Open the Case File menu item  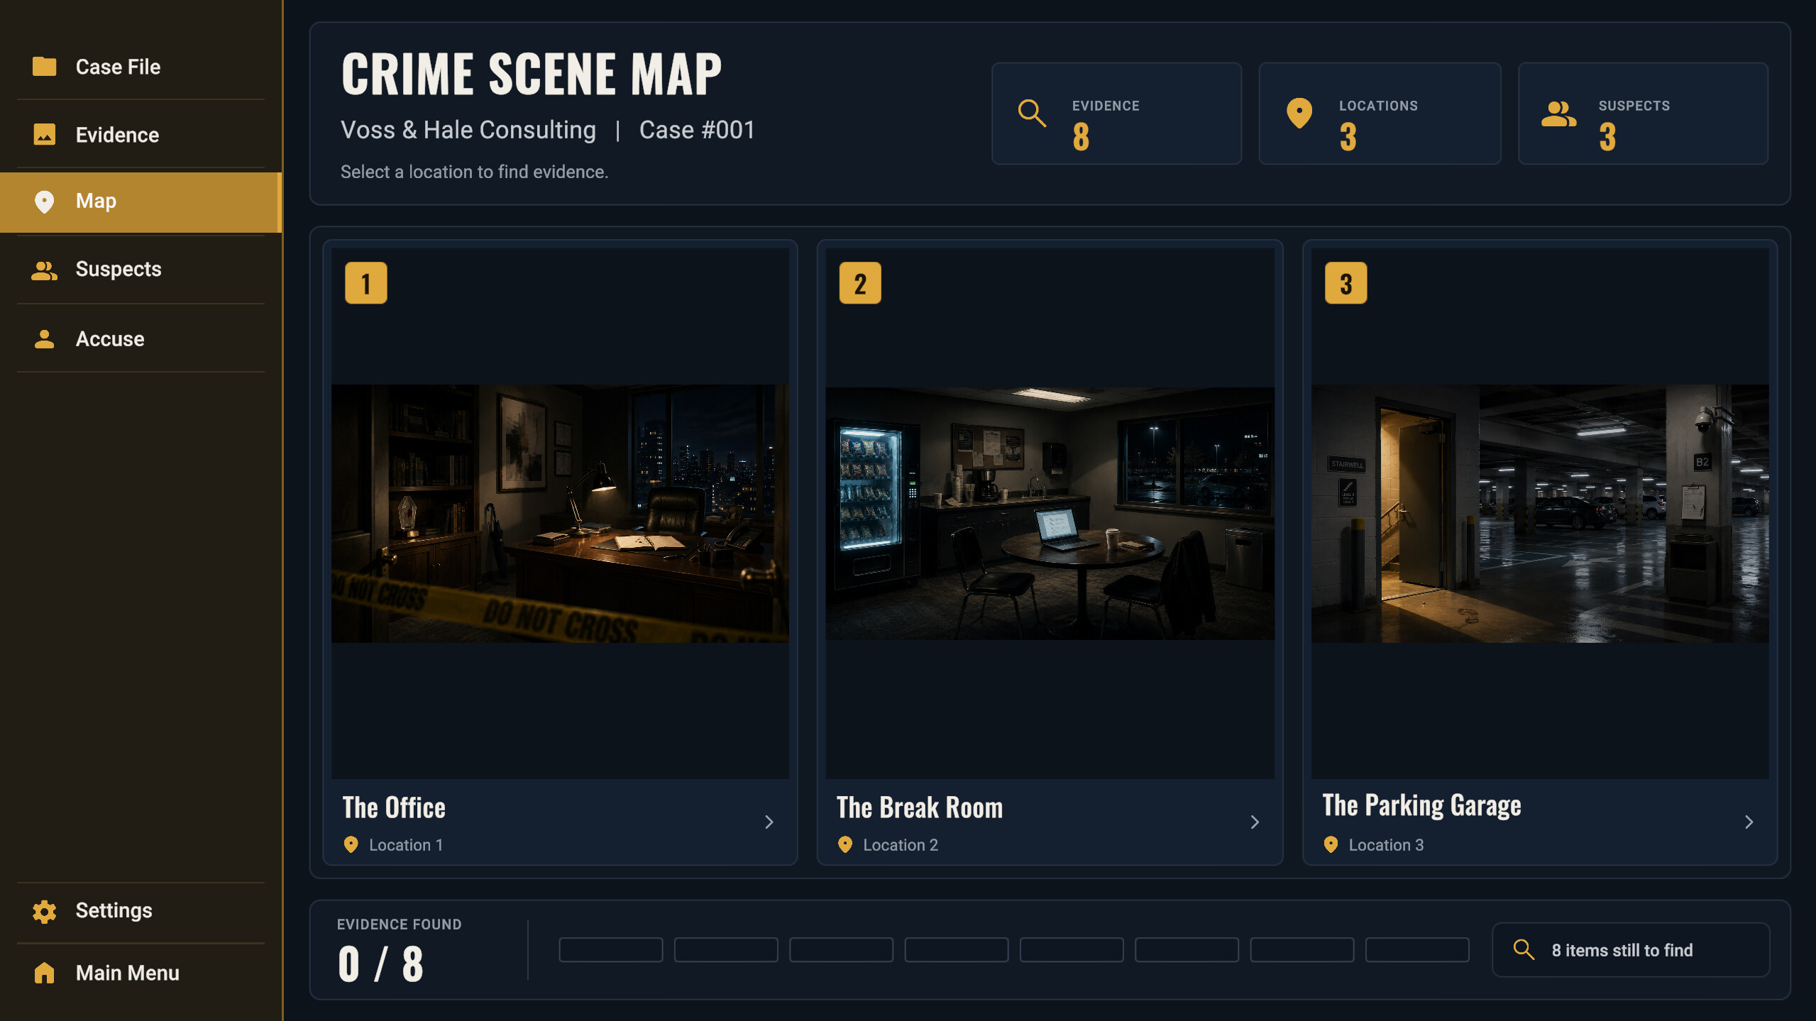(x=141, y=67)
